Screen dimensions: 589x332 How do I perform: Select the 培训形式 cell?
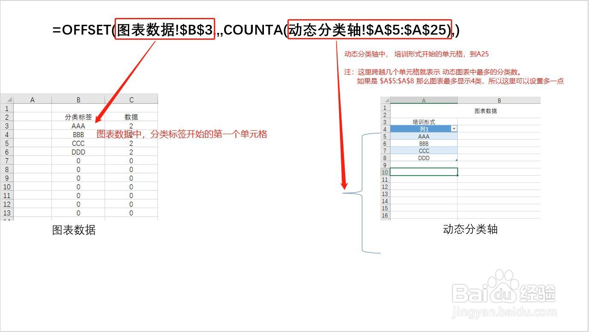pyautogui.click(x=423, y=122)
